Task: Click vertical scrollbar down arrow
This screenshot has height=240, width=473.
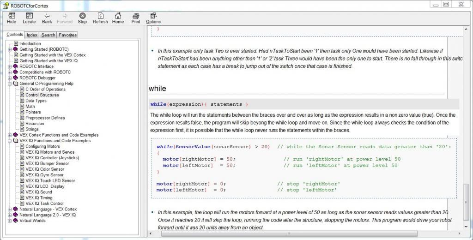Action: click(x=467, y=227)
